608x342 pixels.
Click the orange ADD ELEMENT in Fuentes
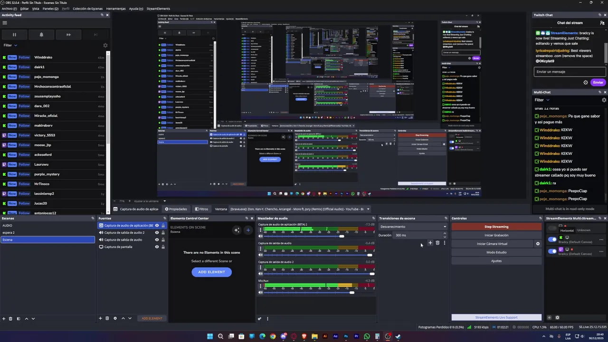[x=152, y=318]
